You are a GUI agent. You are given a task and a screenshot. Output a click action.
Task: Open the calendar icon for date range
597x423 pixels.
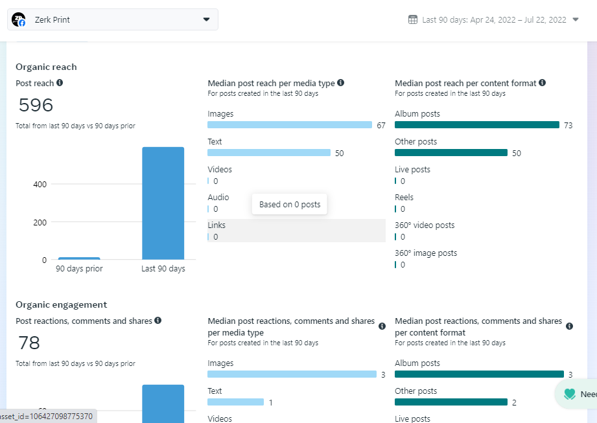click(413, 19)
